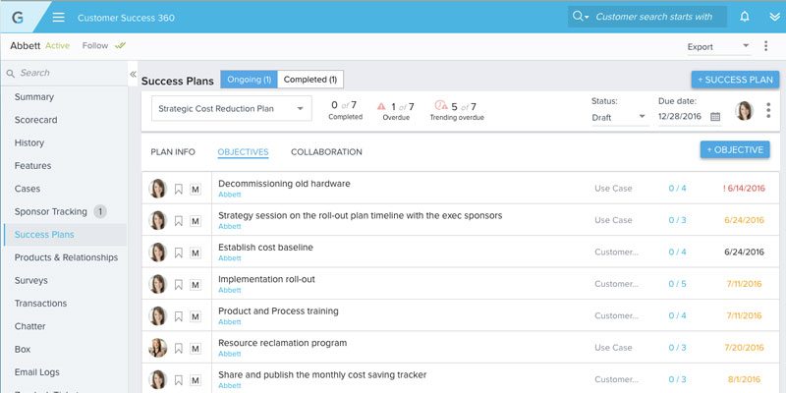This screenshot has width=786, height=393.
Task: Open the account options three-dot menu
Action: click(766, 46)
